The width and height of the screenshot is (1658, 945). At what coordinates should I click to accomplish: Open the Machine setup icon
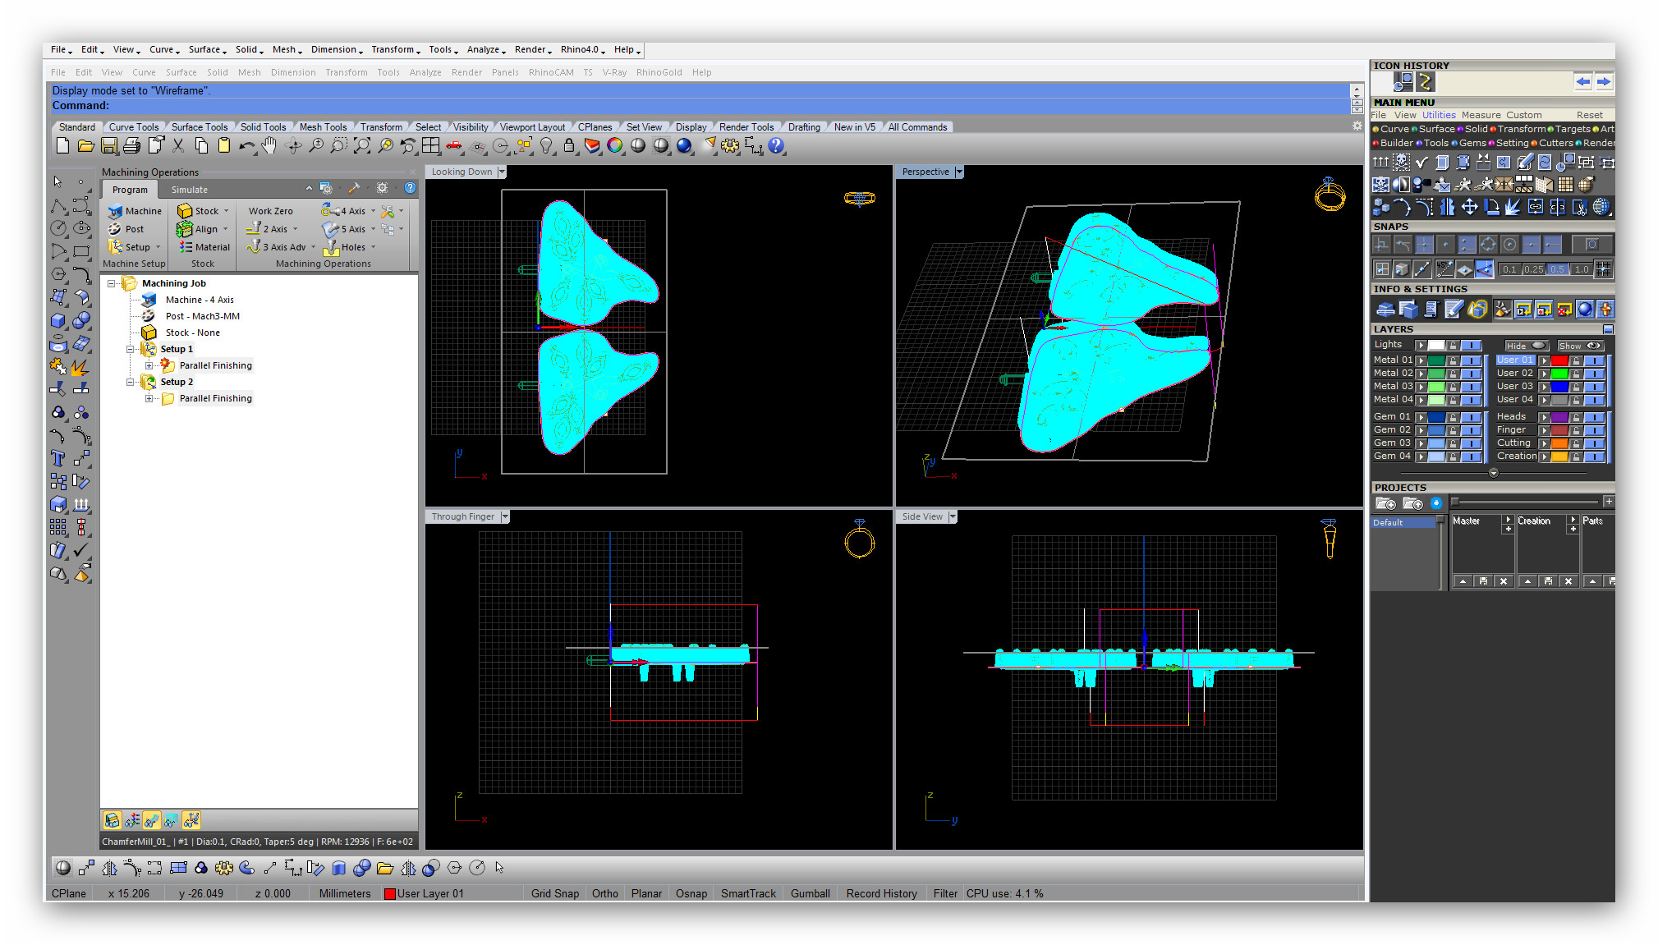pyautogui.click(x=116, y=211)
